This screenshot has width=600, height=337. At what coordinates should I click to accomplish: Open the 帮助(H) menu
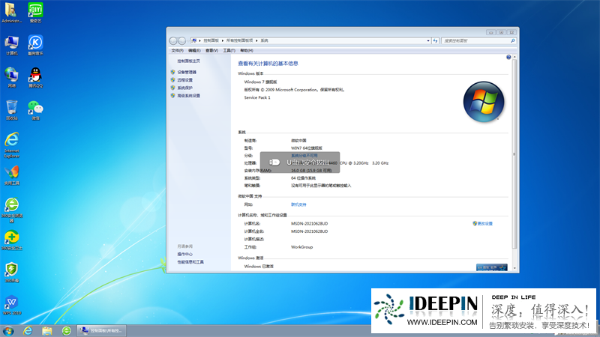247,50
